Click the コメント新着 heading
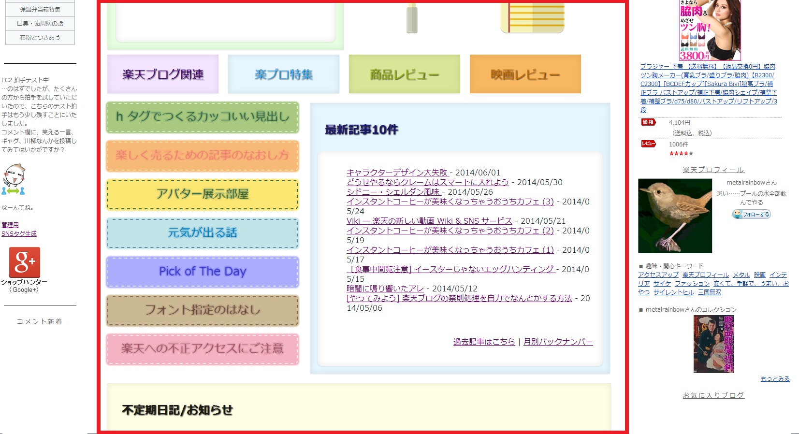Screen dimensions: 799x434 coord(40,321)
